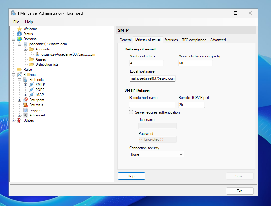Click the IMAP plug icon
The width and height of the screenshot is (271, 206).
31,95
